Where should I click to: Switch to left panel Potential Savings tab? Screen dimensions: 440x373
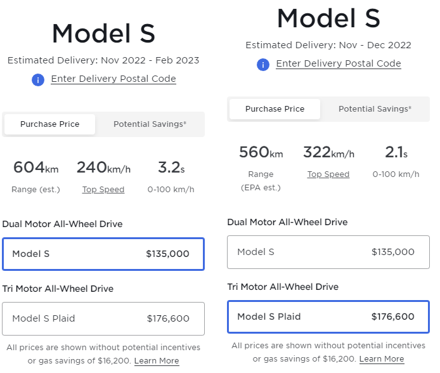(150, 124)
